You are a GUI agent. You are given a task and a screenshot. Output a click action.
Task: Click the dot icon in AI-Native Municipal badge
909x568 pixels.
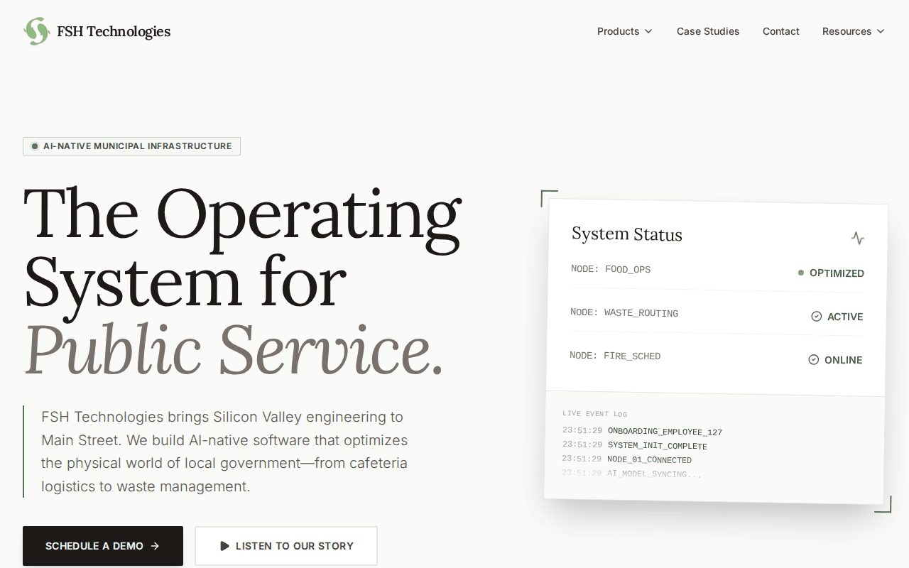coord(35,146)
